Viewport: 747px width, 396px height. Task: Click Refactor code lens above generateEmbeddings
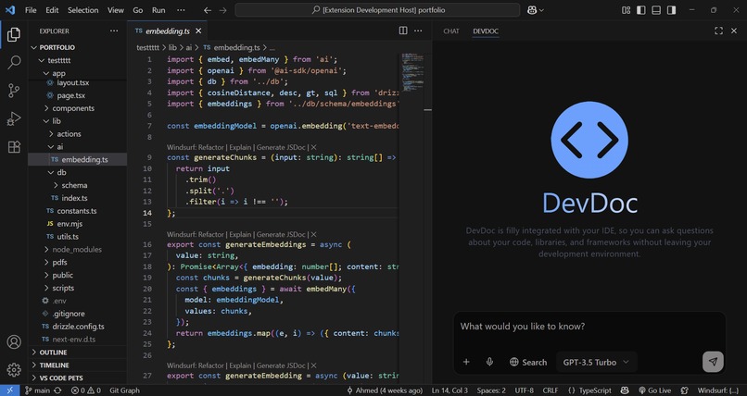click(x=211, y=234)
